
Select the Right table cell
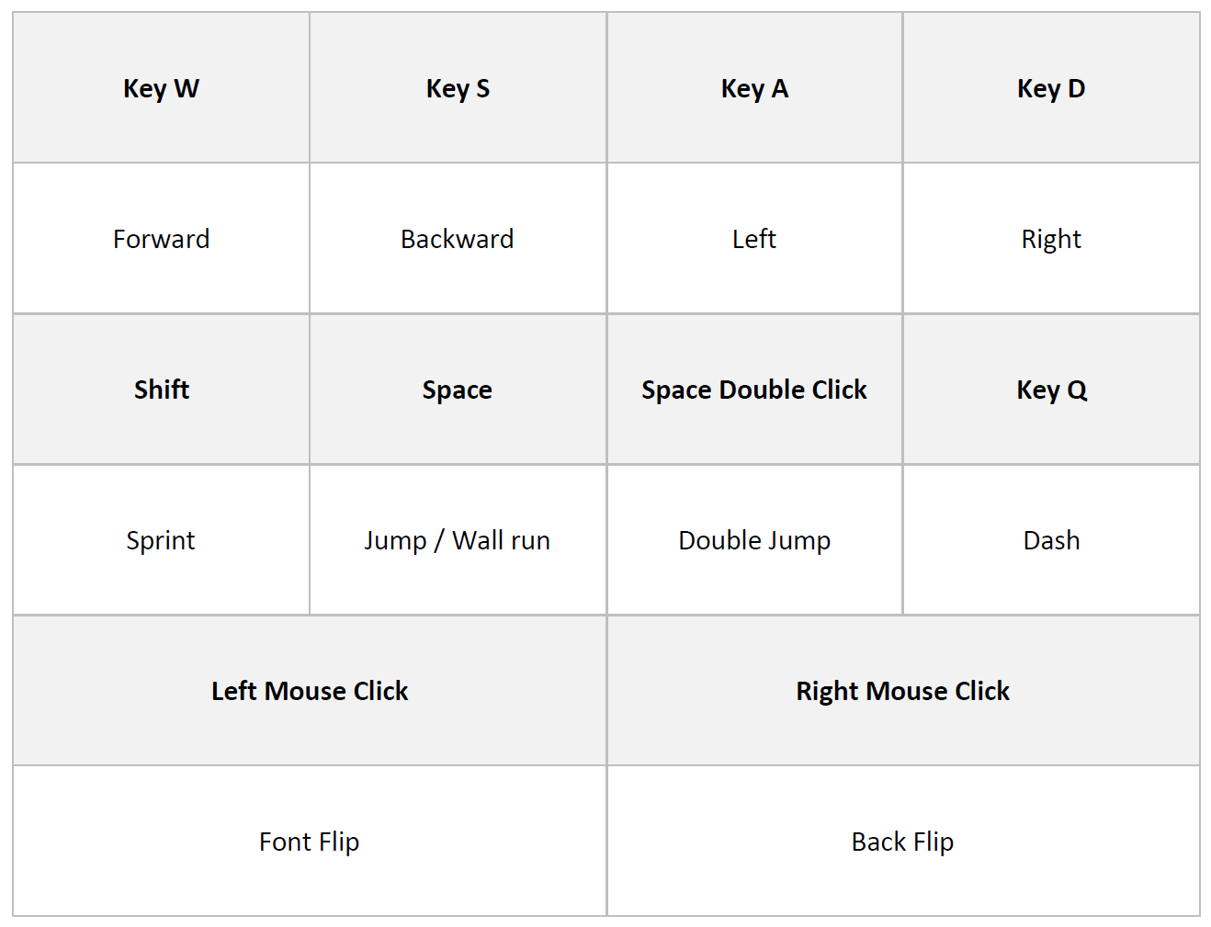click(1051, 239)
